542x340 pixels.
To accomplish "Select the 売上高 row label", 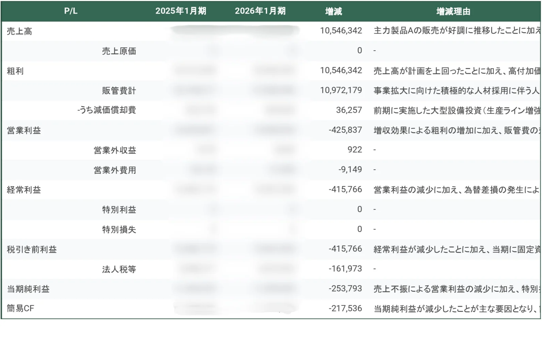I will pyautogui.click(x=19, y=31).
